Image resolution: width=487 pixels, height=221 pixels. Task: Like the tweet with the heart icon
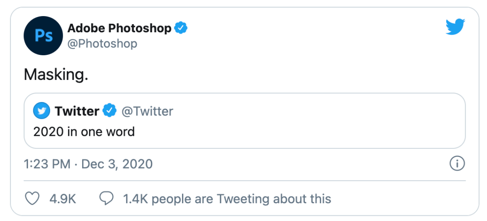click(32, 199)
